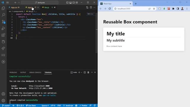Split the terminal
This screenshot has height=107, width=190.
[x=85, y=73]
